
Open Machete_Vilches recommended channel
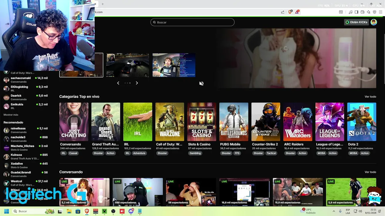26,148
